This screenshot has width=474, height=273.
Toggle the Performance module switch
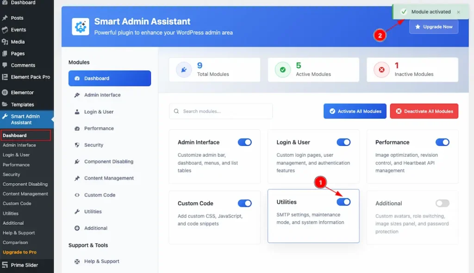click(442, 142)
